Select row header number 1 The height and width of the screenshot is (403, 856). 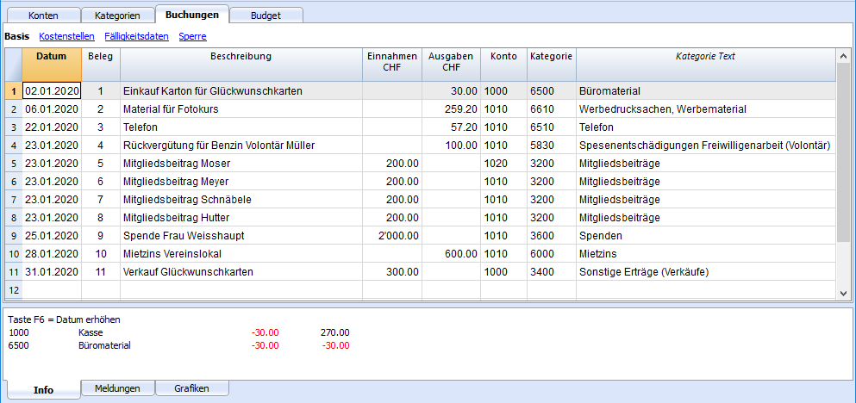14,91
